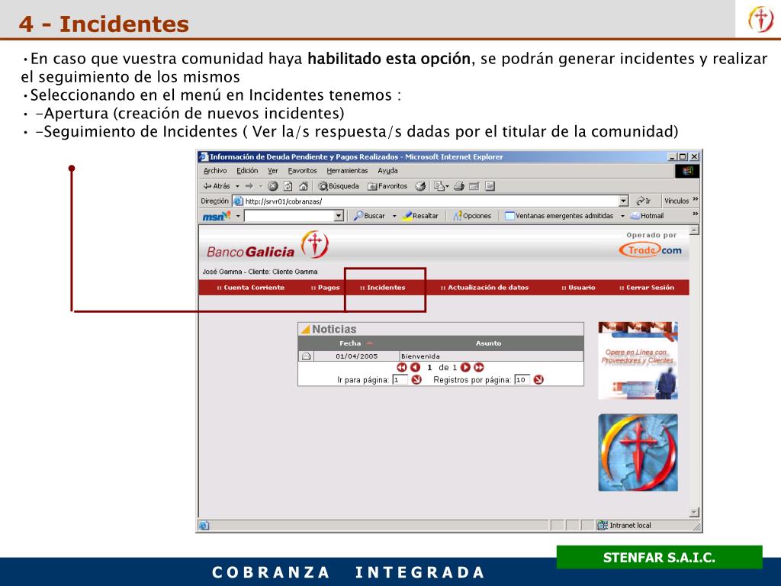Screen dimensions: 781x586
Task: Click the Intranet local status icon
Action: coord(603,525)
